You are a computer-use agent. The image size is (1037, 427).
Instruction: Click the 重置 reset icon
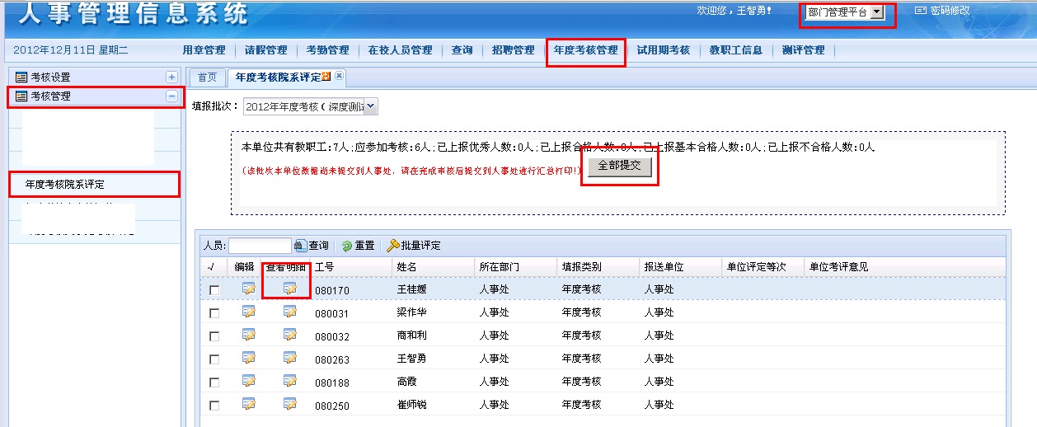[347, 246]
